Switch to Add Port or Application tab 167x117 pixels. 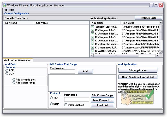(x=18, y=60)
